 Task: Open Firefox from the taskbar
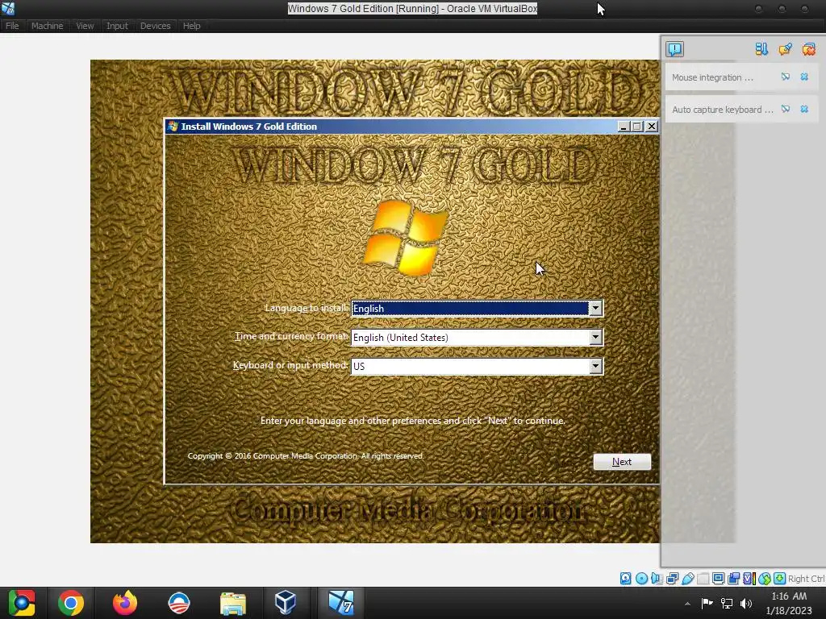(125, 603)
